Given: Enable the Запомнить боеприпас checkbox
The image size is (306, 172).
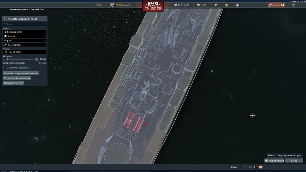Looking at the screenshot, I should click(5, 67).
